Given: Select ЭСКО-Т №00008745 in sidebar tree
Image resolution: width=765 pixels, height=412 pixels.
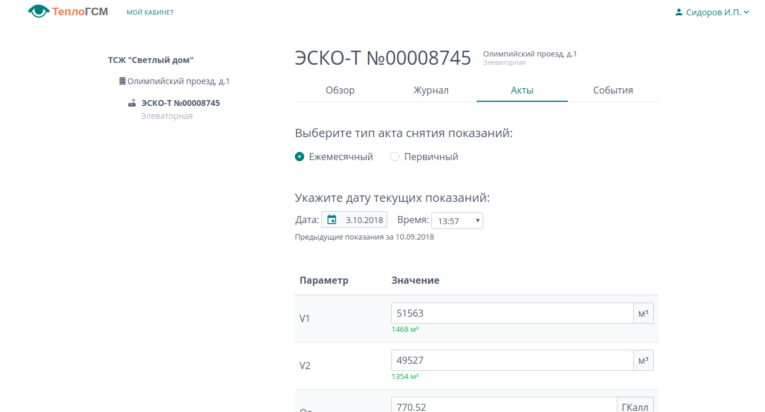Looking at the screenshot, I should click(181, 103).
